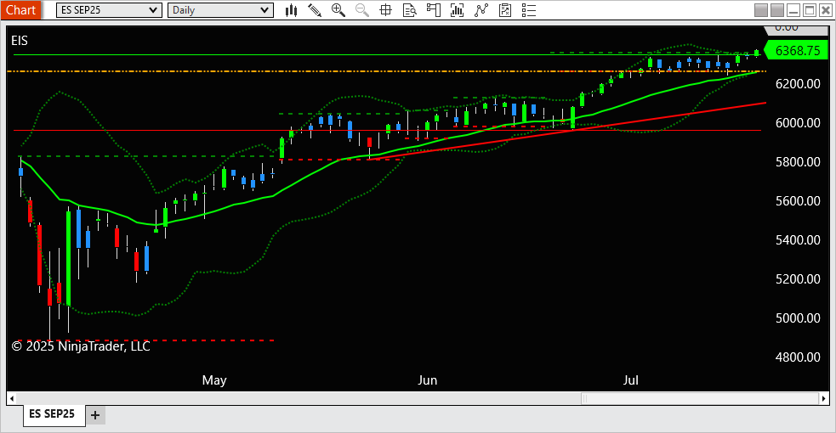836x433 pixels.
Task: Click the 6368.75 current price marker
Action: tap(797, 51)
